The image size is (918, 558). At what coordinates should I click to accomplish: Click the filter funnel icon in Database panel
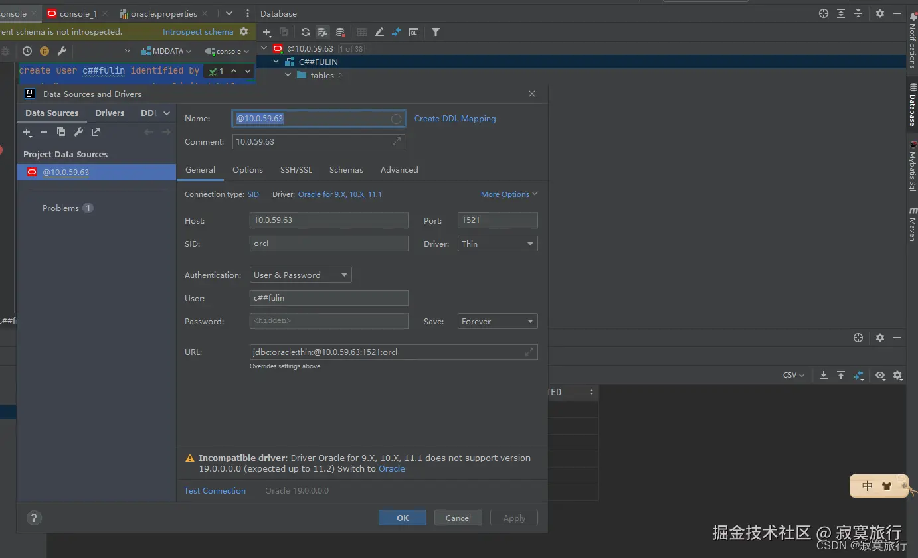[x=436, y=32]
